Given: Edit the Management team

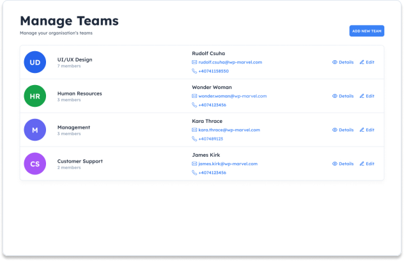Looking at the screenshot, I should coord(367,130).
